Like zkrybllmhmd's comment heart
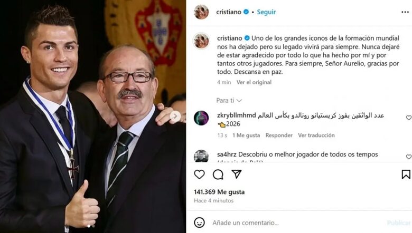412x233 pixels. click(x=409, y=118)
